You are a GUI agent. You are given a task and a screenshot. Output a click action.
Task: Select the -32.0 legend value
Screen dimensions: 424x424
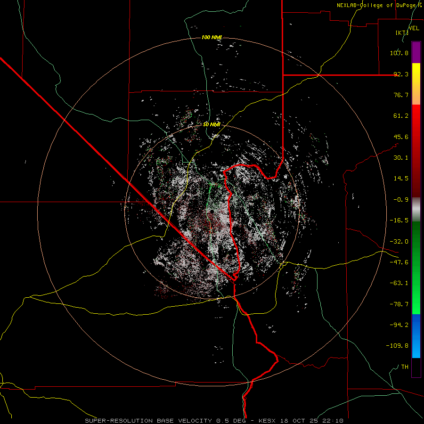click(x=399, y=242)
